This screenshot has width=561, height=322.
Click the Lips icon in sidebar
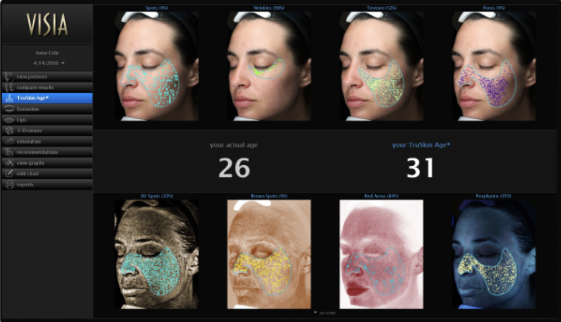tap(9, 120)
